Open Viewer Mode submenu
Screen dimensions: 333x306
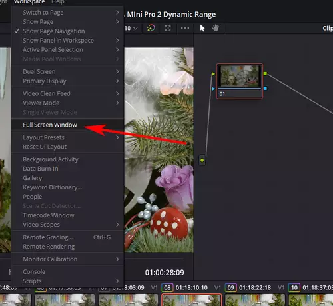pyautogui.click(x=67, y=103)
